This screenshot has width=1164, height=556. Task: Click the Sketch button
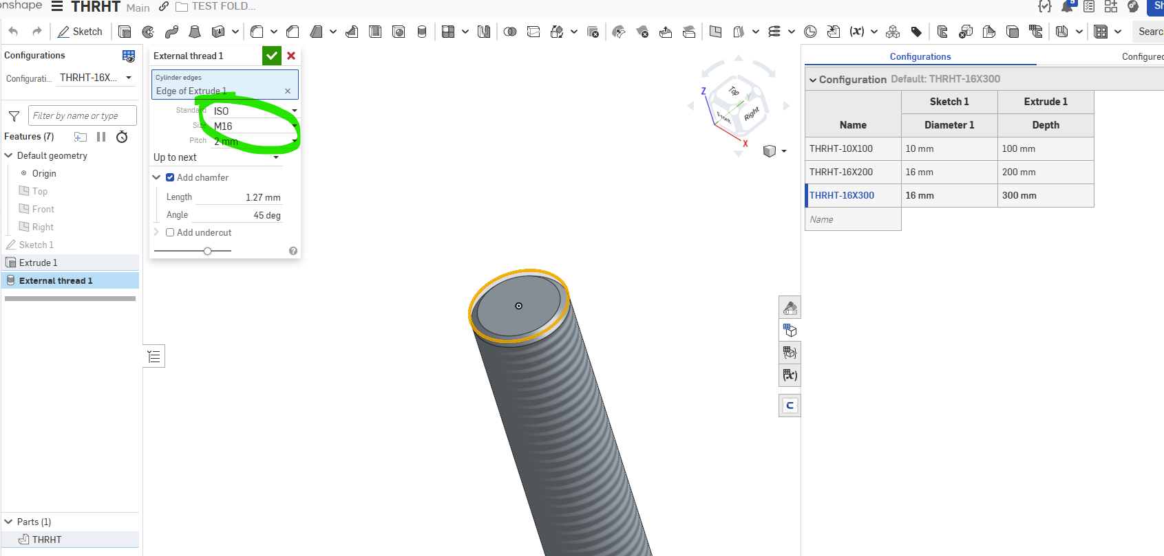(80, 32)
